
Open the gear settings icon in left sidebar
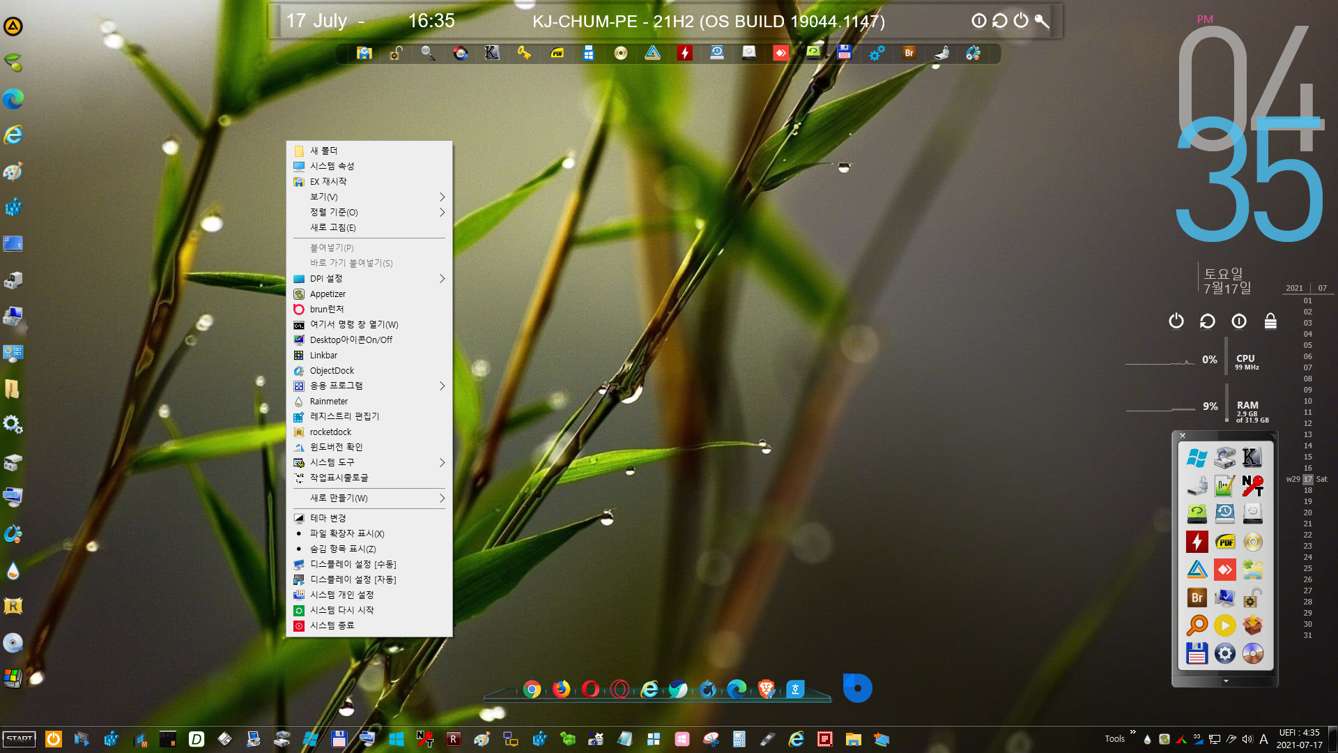13,424
